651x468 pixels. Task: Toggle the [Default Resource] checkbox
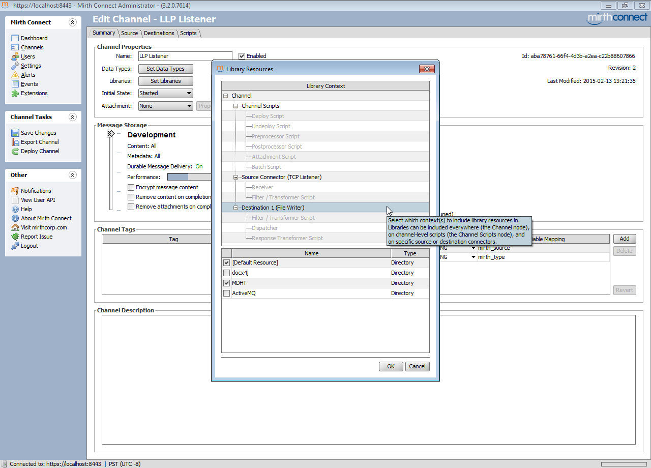pos(227,262)
